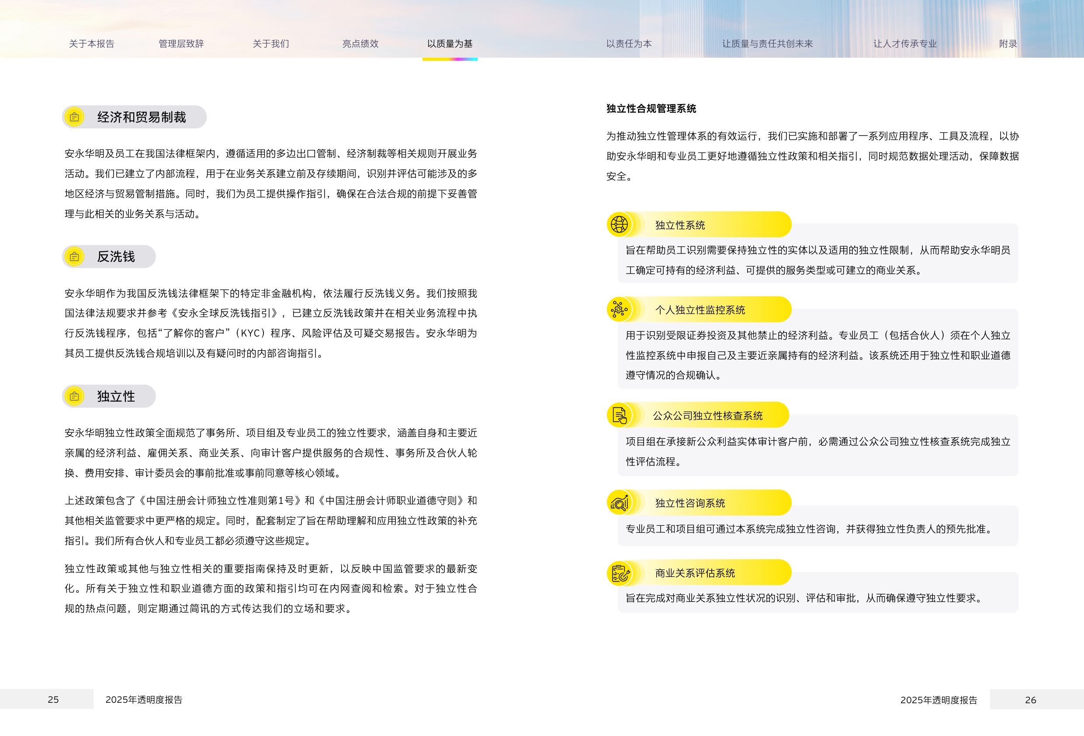
Task: Click the paragraph starting 安永华明作为我国反洗钱
Action: click(x=271, y=323)
